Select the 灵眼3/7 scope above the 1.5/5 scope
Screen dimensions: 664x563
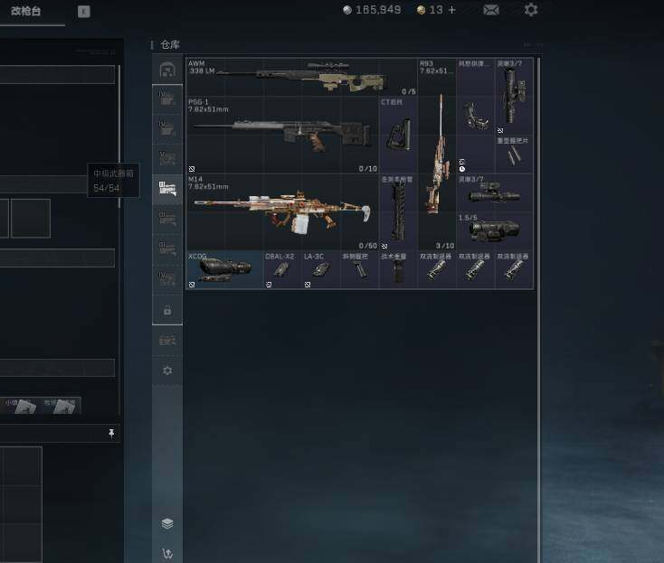(495, 192)
